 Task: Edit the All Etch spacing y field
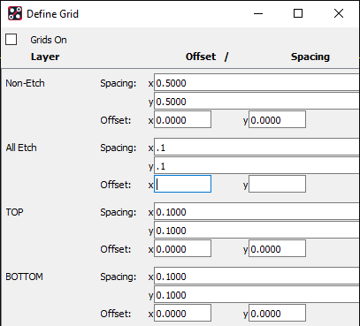click(x=257, y=166)
